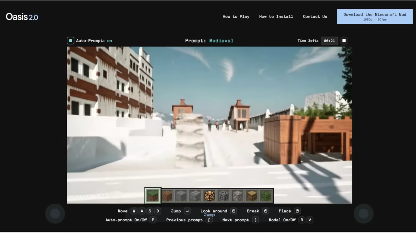Navigate to How to Install

click(x=276, y=17)
